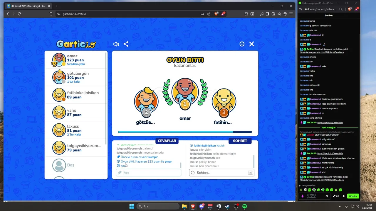Click the Gartic.io logo
The image size is (376, 211).
[x=76, y=44]
